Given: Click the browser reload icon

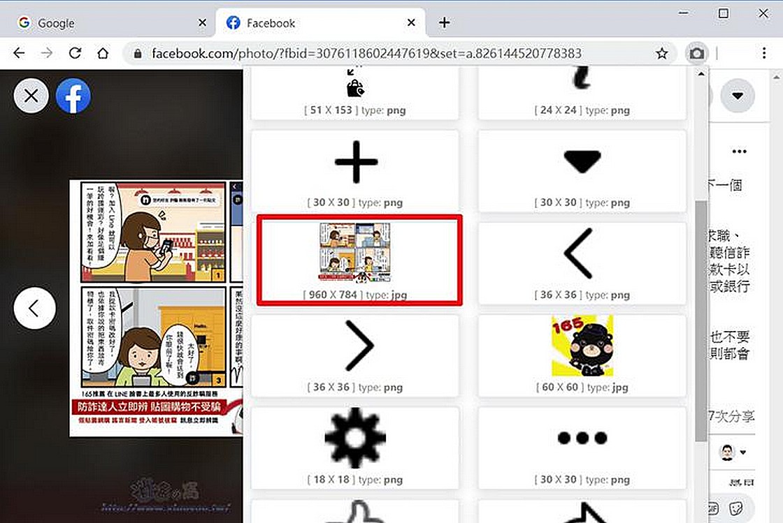Looking at the screenshot, I should [75, 53].
